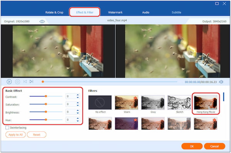Stop the video playback
The width and height of the screenshot is (231, 153).
click(18, 81)
